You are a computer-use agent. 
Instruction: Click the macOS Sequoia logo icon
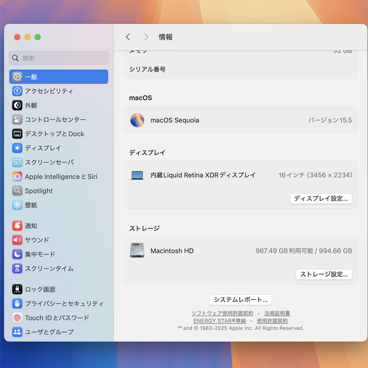tap(137, 120)
